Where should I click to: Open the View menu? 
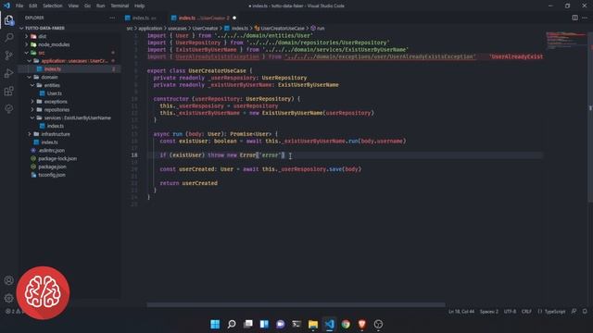(x=73, y=6)
